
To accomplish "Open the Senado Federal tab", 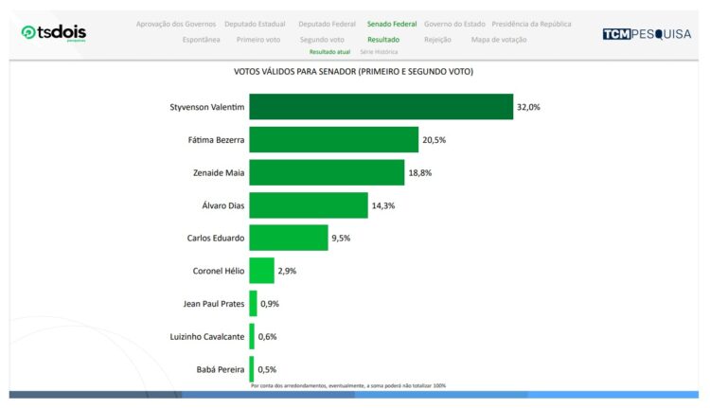I will [x=391, y=24].
